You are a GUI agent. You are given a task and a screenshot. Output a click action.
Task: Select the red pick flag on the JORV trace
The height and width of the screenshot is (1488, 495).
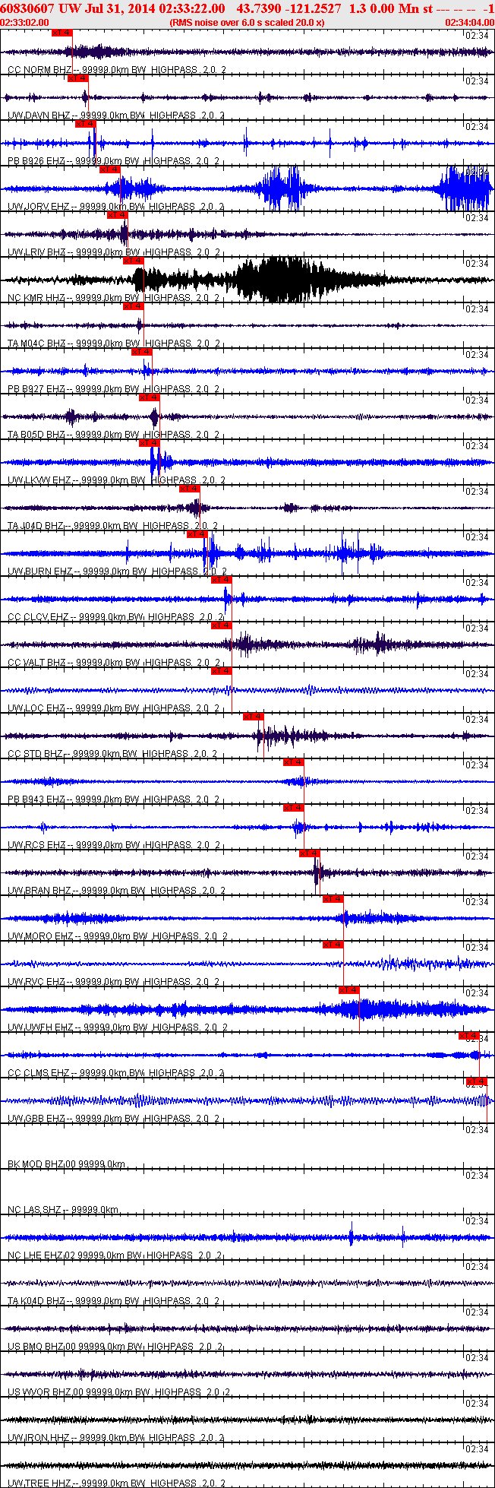[110, 169]
